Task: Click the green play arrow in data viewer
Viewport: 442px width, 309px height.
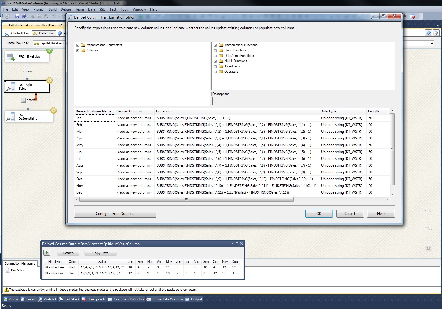Action: (46, 252)
